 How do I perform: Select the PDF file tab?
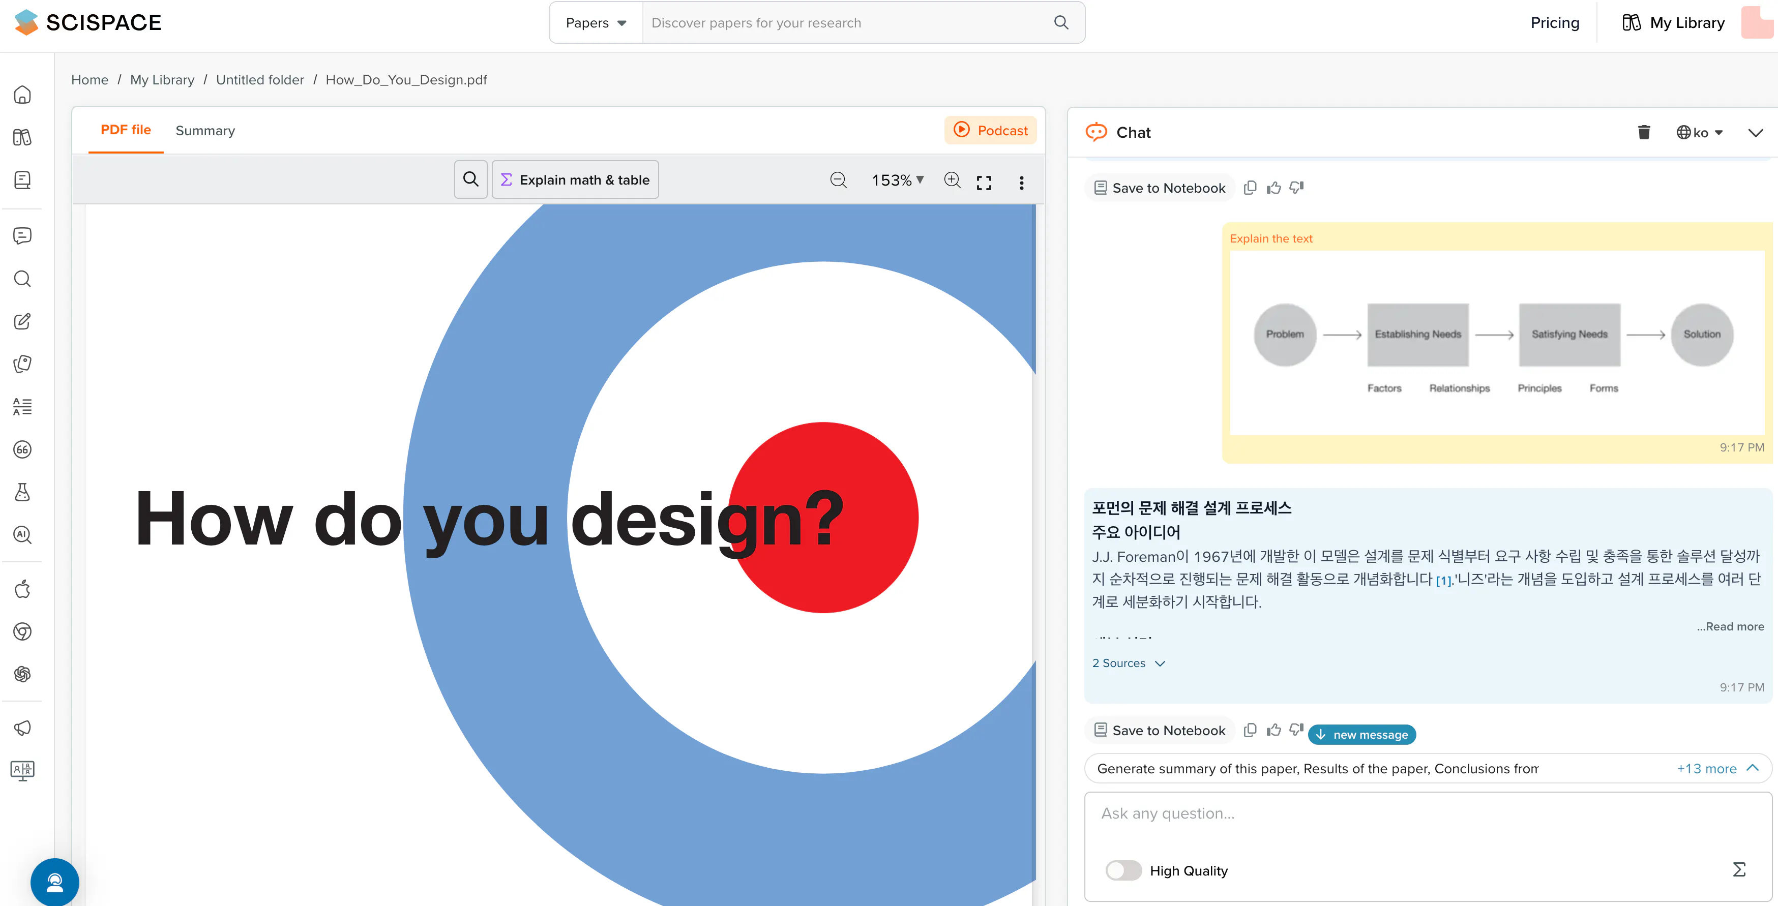[126, 130]
